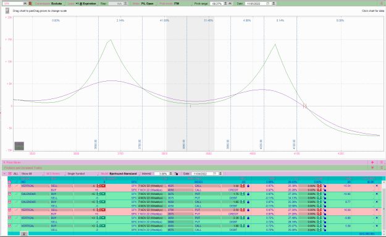The image size is (386, 237).
Task: Delete the VERTICAL SELL CALL simulated trade
Action: coord(377,186)
